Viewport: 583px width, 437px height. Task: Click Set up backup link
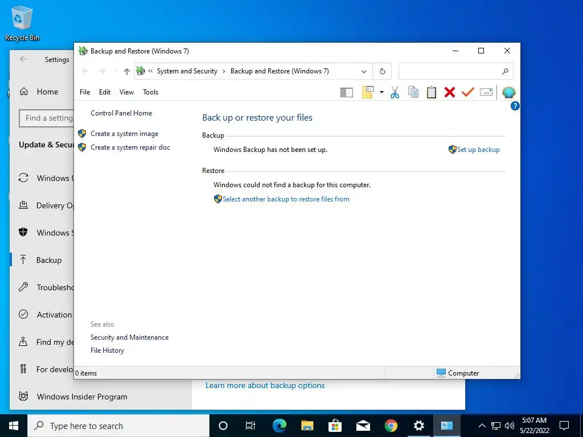coord(478,150)
